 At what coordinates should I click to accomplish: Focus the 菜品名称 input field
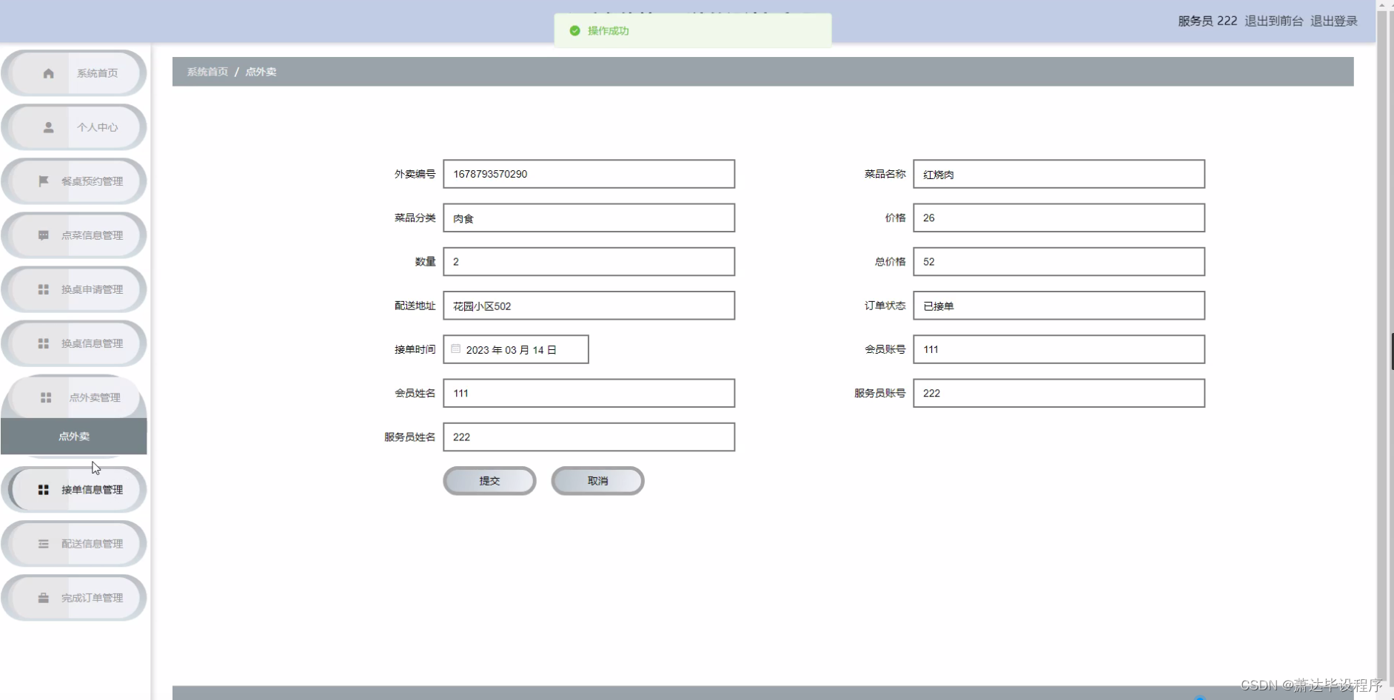pos(1059,174)
